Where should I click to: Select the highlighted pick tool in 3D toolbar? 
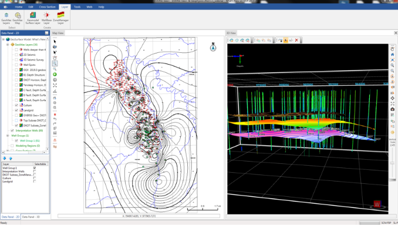coord(286,40)
